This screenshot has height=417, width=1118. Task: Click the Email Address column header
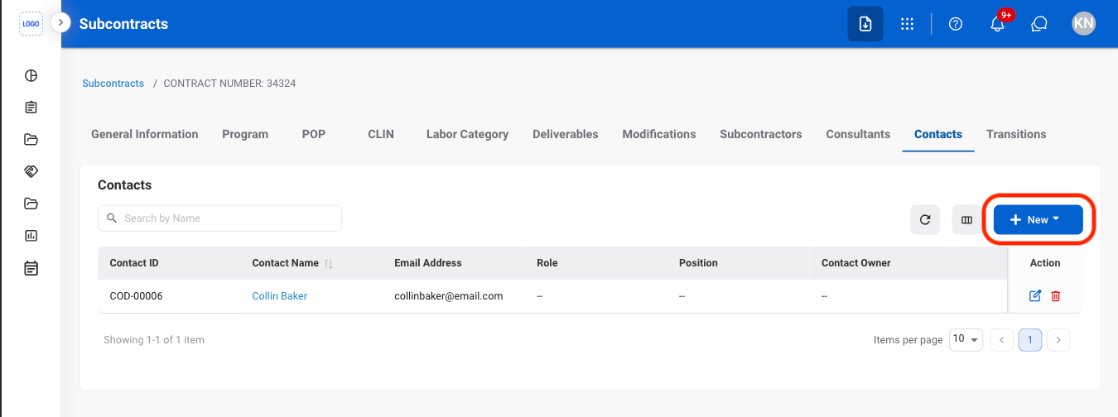tap(428, 263)
